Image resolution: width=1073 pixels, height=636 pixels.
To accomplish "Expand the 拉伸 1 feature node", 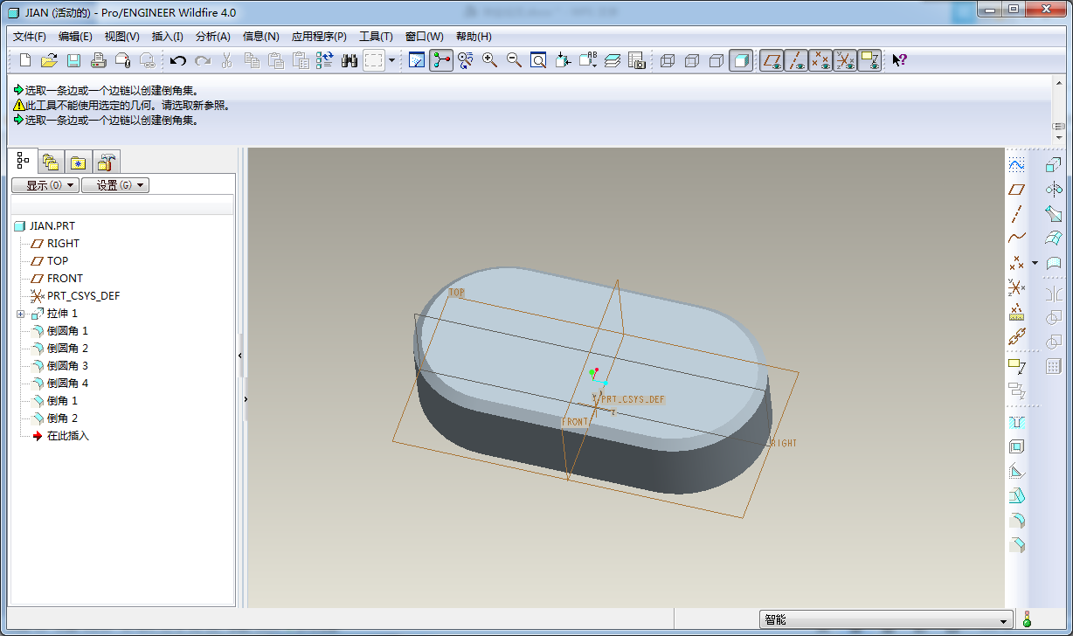I will [21, 314].
